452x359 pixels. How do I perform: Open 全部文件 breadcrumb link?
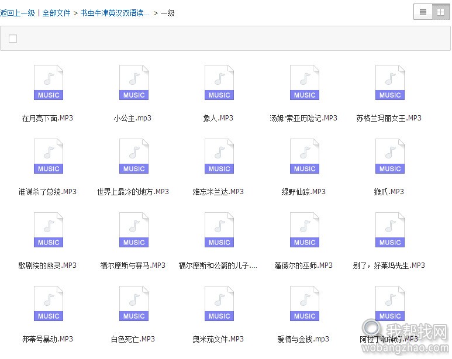56,13
